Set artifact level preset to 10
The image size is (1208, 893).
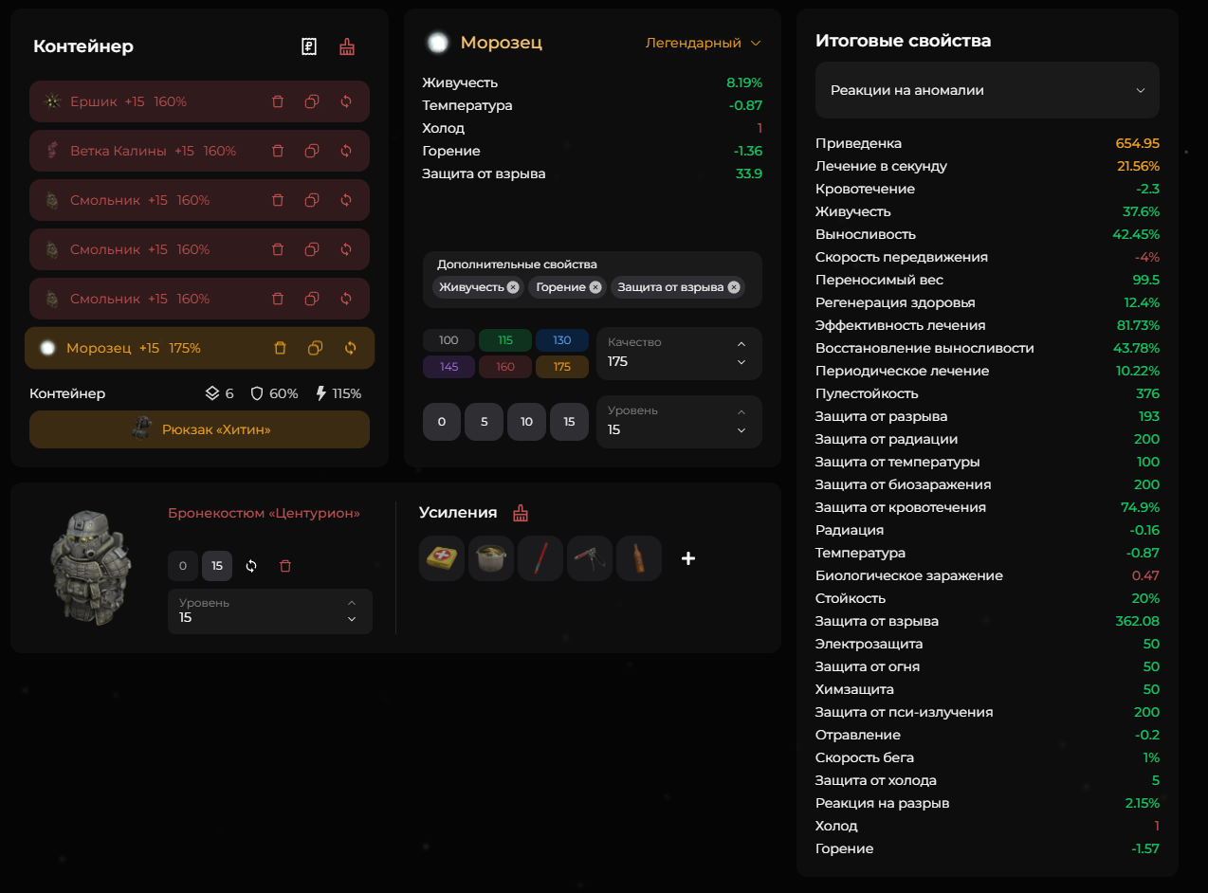pos(526,422)
